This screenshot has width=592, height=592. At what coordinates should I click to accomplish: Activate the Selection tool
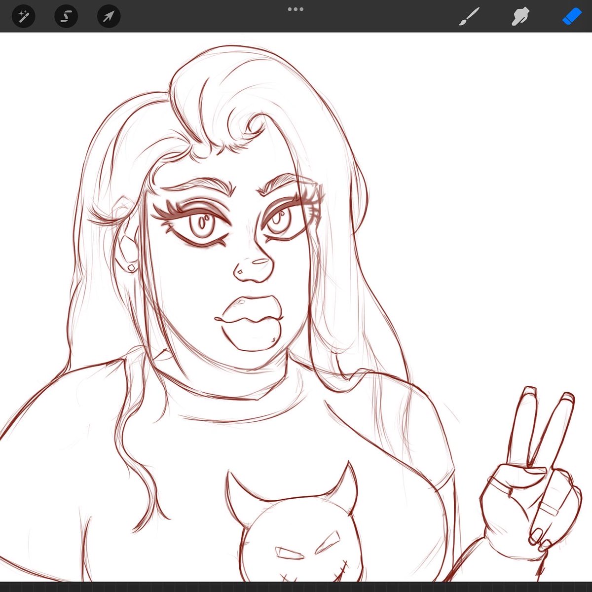(x=66, y=17)
